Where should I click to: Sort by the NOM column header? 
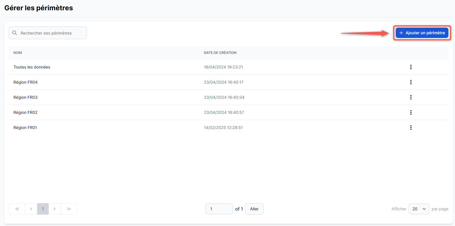tap(18, 53)
